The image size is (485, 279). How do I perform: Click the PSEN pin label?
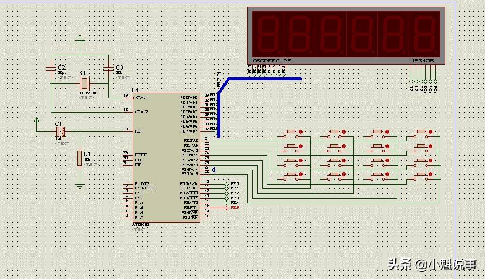tap(140, 155)
